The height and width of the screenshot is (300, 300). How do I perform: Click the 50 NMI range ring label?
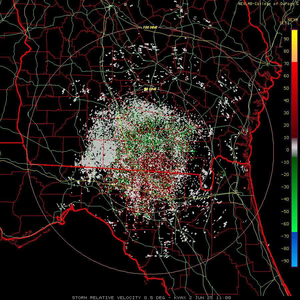(150, 89)
